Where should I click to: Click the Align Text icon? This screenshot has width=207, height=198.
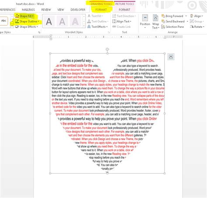(x=114, y=21)
